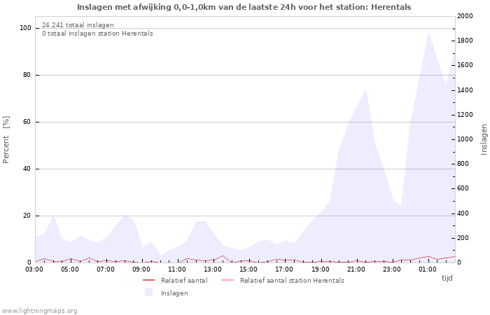Click the 60 percent axis value
Viewport: 490px width, 315px height.
[x=27, y=122]
